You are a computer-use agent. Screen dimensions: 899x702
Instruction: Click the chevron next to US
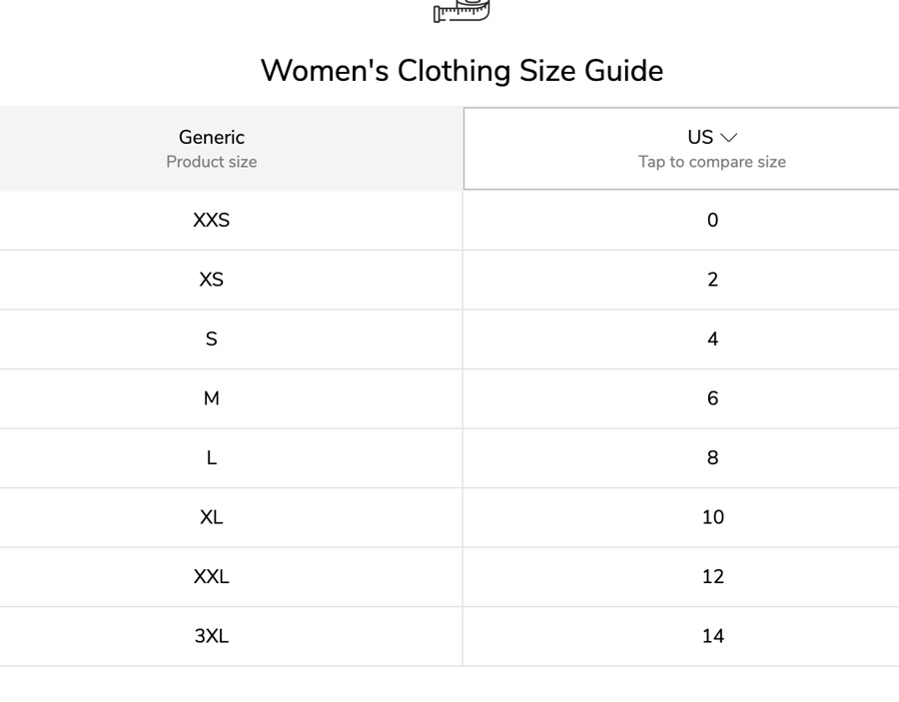(729, 138)
